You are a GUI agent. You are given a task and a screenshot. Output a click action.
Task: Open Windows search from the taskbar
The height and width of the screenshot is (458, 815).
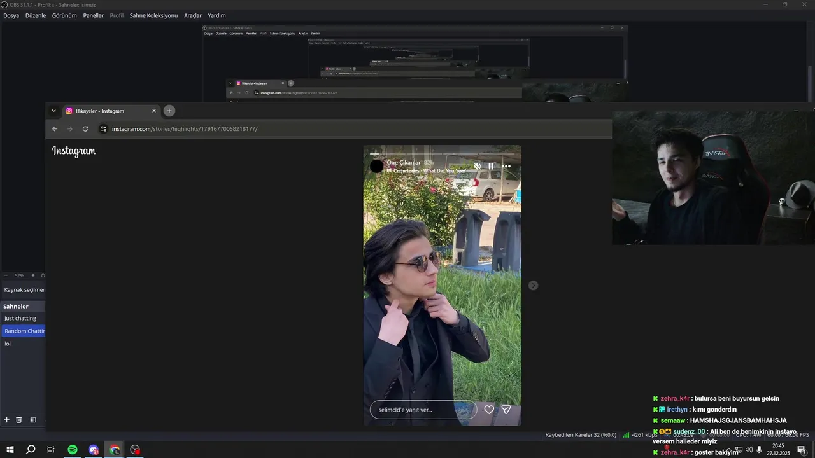pos(31,450)
